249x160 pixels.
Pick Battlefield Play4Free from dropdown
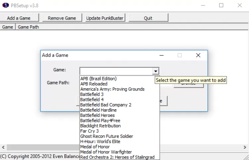point(120,120)
